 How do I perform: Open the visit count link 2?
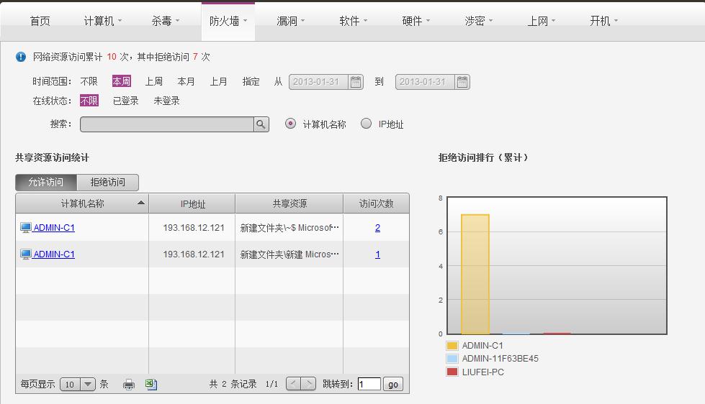[x=377, y=228]
